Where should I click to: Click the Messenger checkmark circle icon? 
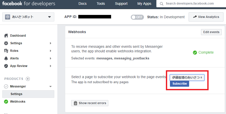[x=6, y=86]
